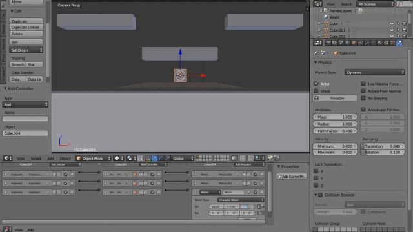
Task: Open the 3D view Add menu
Action: pos(50,159)
